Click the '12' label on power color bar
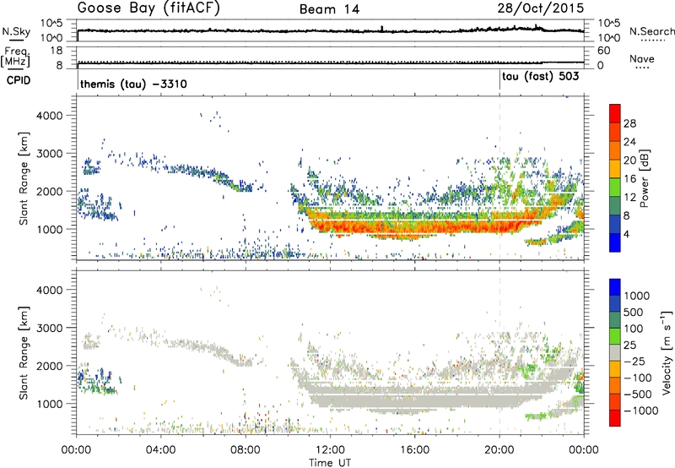 [629, 198]
